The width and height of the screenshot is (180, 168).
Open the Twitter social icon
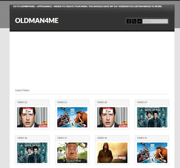click(x=140, y=21)
